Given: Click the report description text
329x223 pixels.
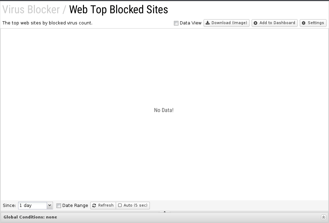Looking at the screenshot, I should [x=47, y=23].
